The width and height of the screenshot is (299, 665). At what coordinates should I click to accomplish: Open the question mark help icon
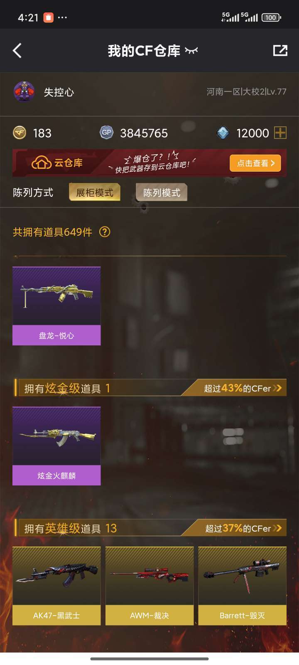pos(105,232)
